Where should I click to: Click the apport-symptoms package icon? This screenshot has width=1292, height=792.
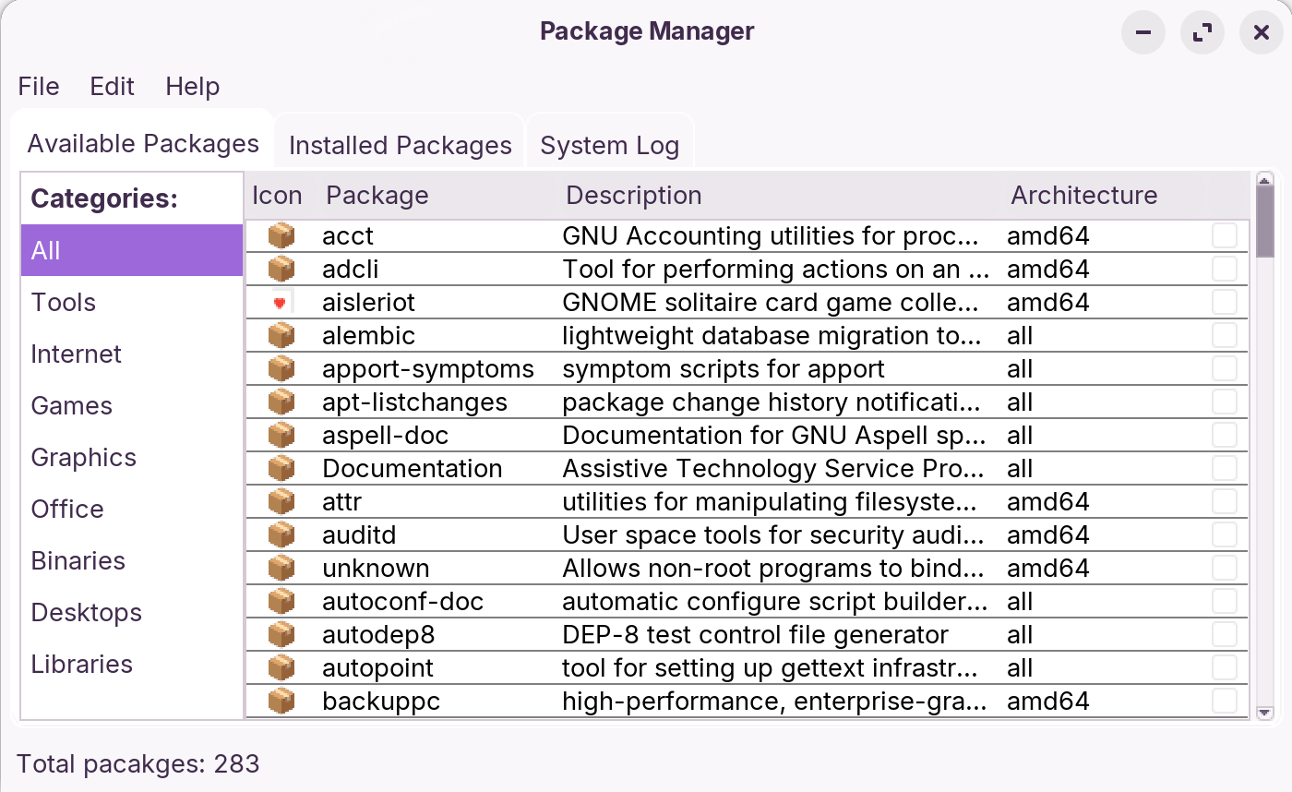pos(280,368)
